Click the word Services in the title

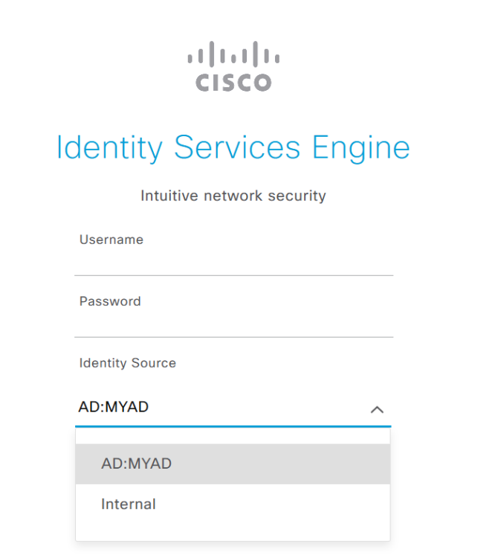(x=238, y=147)
